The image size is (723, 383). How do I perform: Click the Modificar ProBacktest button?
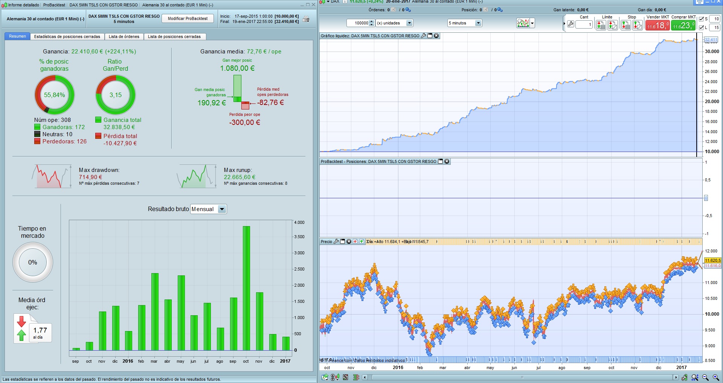[x=188, y=18]
